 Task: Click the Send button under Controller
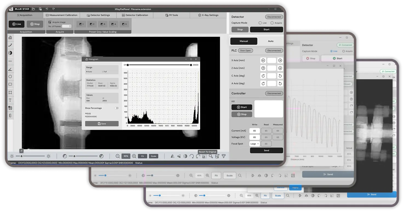[266, 150]
